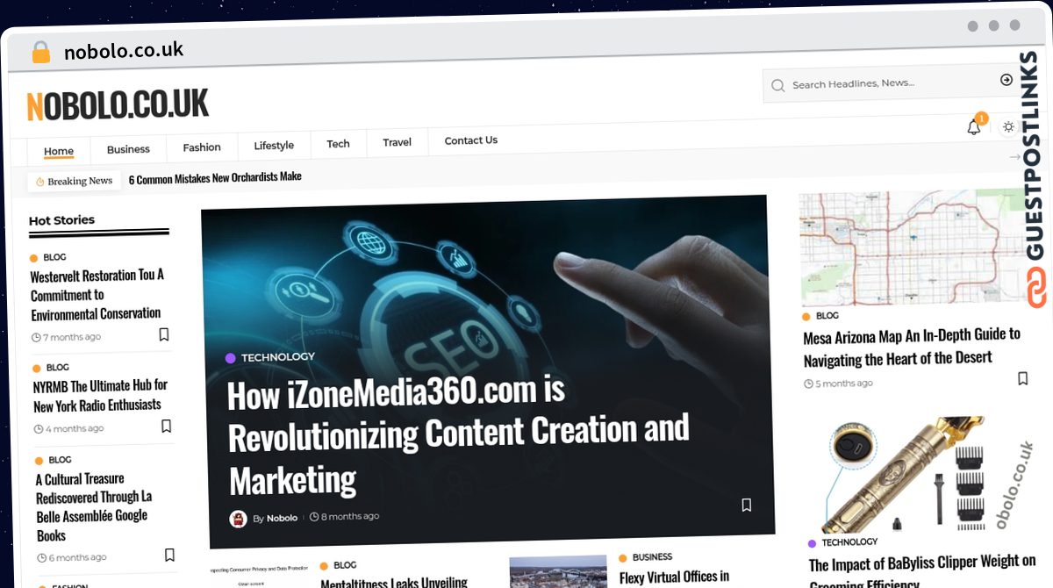
Task: Select Lifestyle in the navigation bar
Action: (x=274, y=146)
